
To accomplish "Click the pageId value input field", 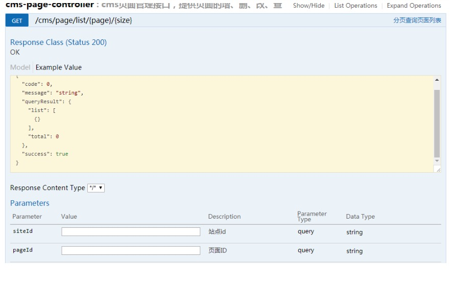I will [x=131, y=250].
